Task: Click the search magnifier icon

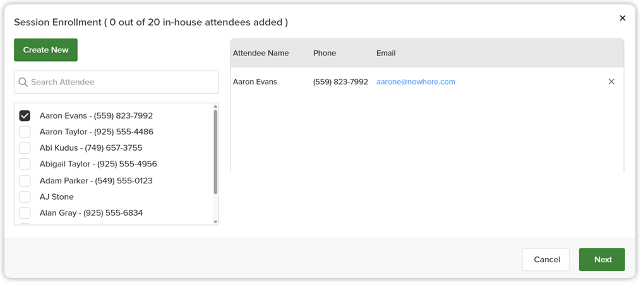Action: pyautogui.click(x=23, y=82)
